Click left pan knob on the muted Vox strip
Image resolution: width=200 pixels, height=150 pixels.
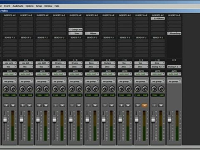[x=137, y=89]
